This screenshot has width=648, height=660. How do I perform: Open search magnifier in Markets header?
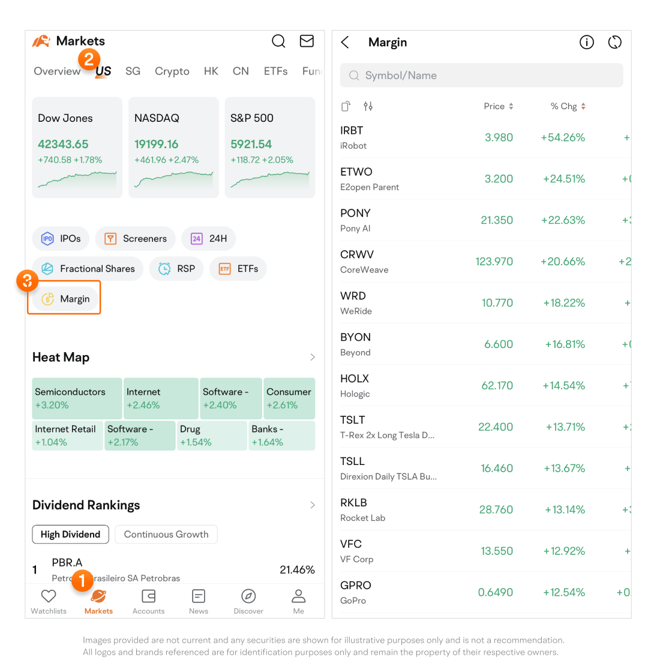pyautogui.click(x=278, y=41)
